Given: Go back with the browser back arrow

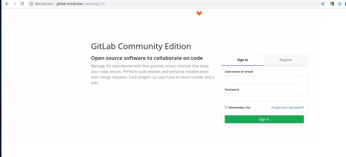Looking at the screenshot, I should pos(7,4).
